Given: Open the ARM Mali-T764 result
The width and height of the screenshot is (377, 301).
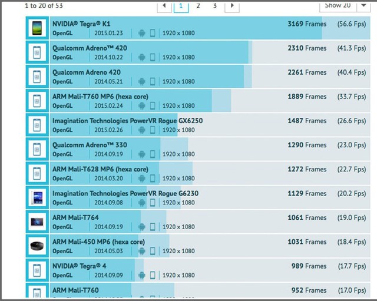Looking at the screenshot, I should coord(75,217).
